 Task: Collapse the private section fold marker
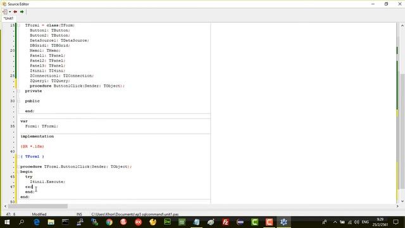click(x=18, y=91)
